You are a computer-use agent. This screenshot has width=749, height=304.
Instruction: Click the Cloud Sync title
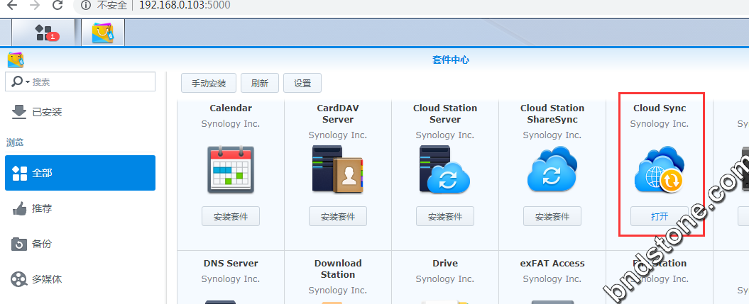click(x=660, y=108)
